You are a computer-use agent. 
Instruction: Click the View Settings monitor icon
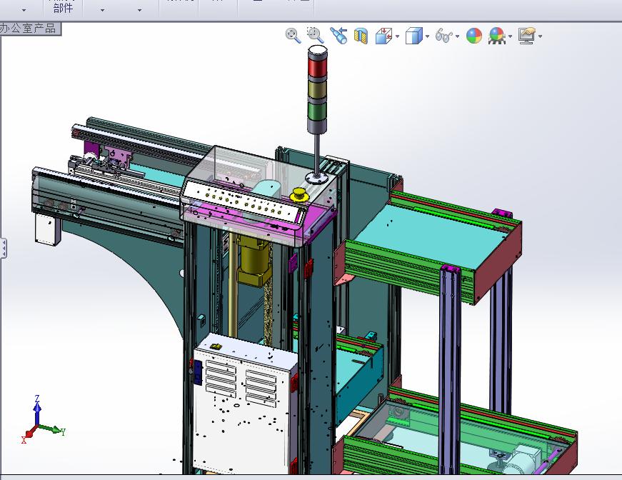click(x=527, y=36)
